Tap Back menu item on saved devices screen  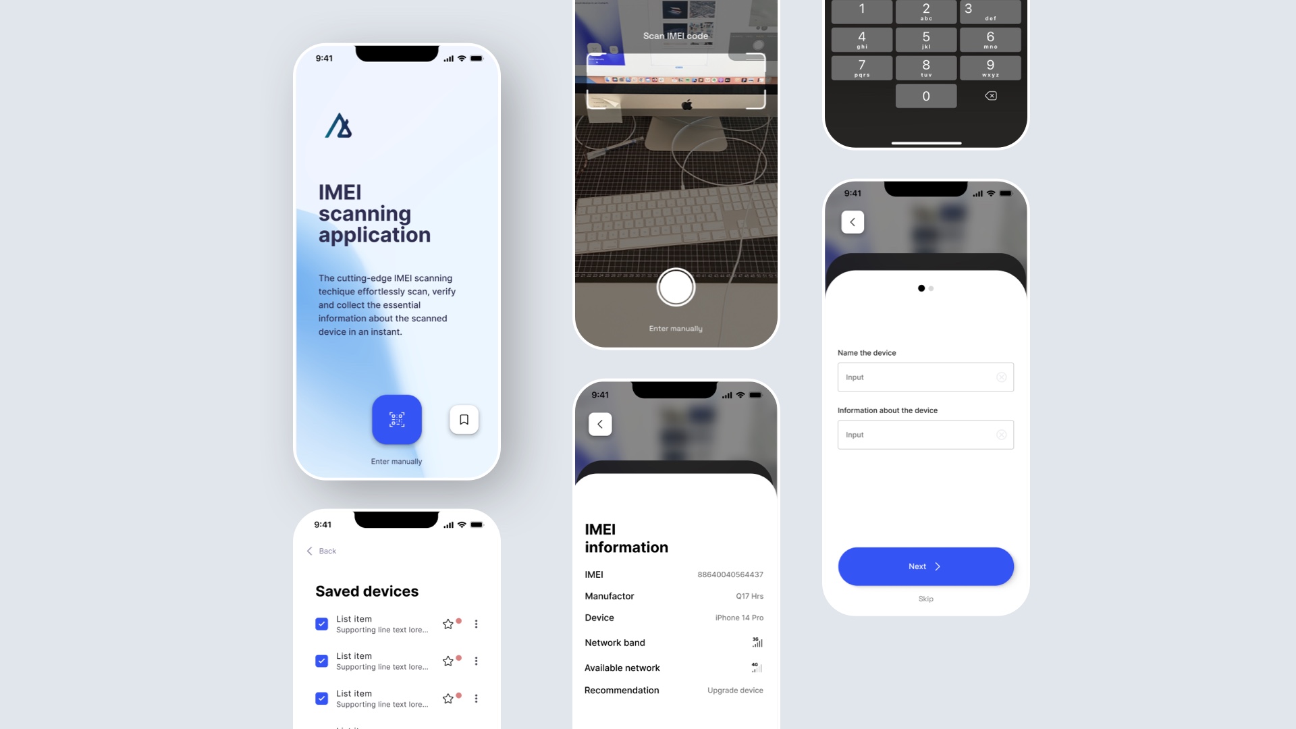point(322,550)
